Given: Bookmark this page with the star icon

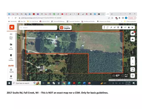Looking at the screenshot, I should tap(112, 18).
